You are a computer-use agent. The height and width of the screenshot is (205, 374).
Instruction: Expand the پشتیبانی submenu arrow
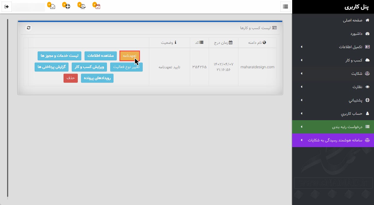pos(301,100)
